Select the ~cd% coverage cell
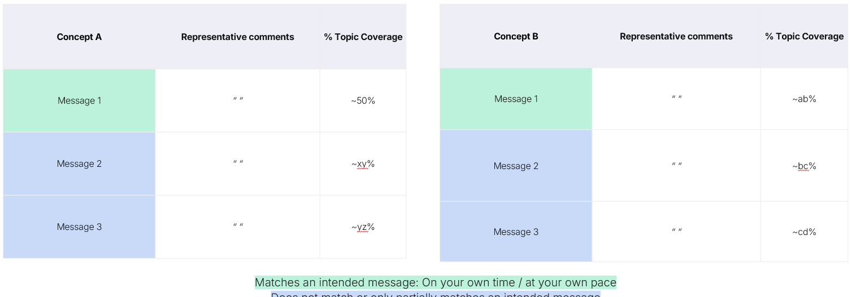This screenshot has width=852, height=297. (804, 232)
